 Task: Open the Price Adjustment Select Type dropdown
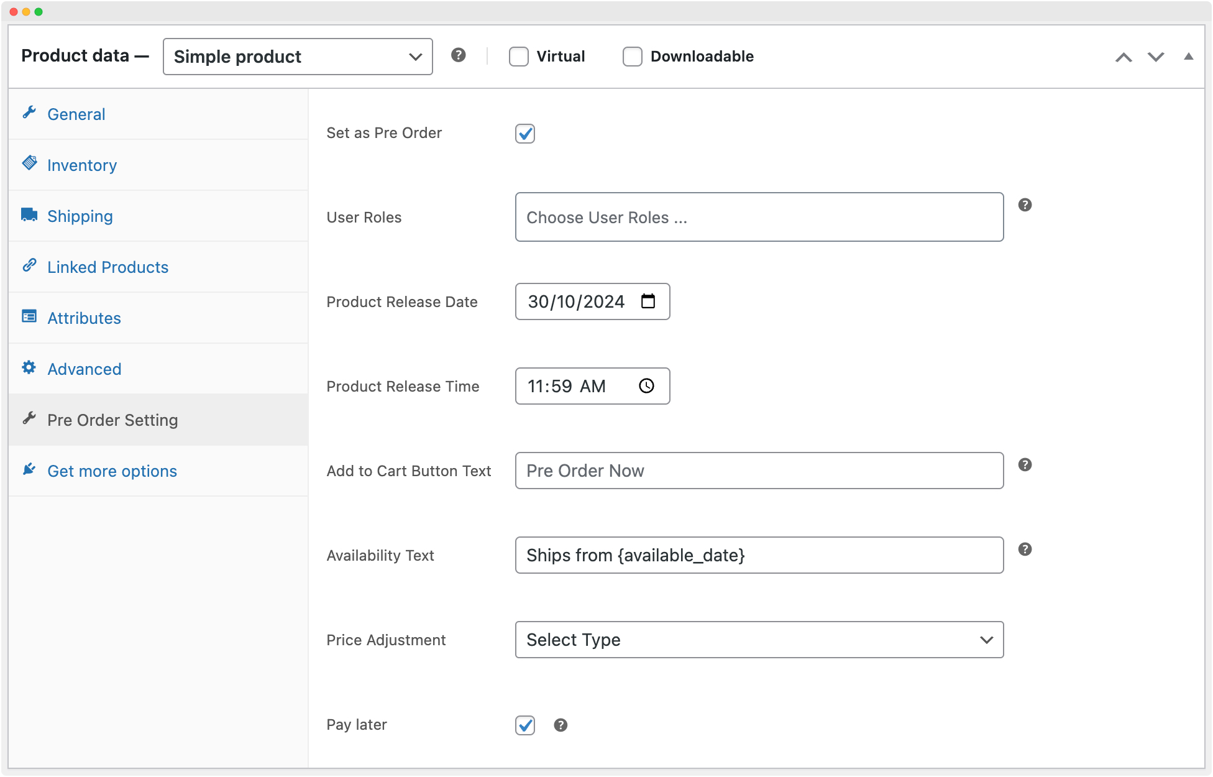(759, 640)
